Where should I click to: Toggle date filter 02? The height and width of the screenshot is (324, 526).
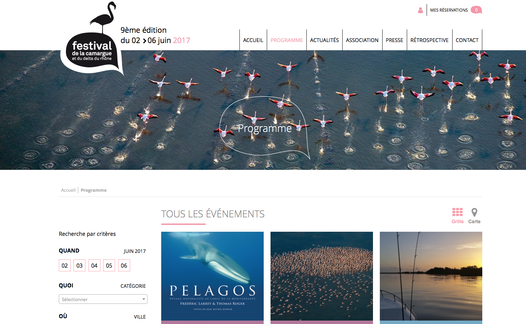tap(65, 266)
